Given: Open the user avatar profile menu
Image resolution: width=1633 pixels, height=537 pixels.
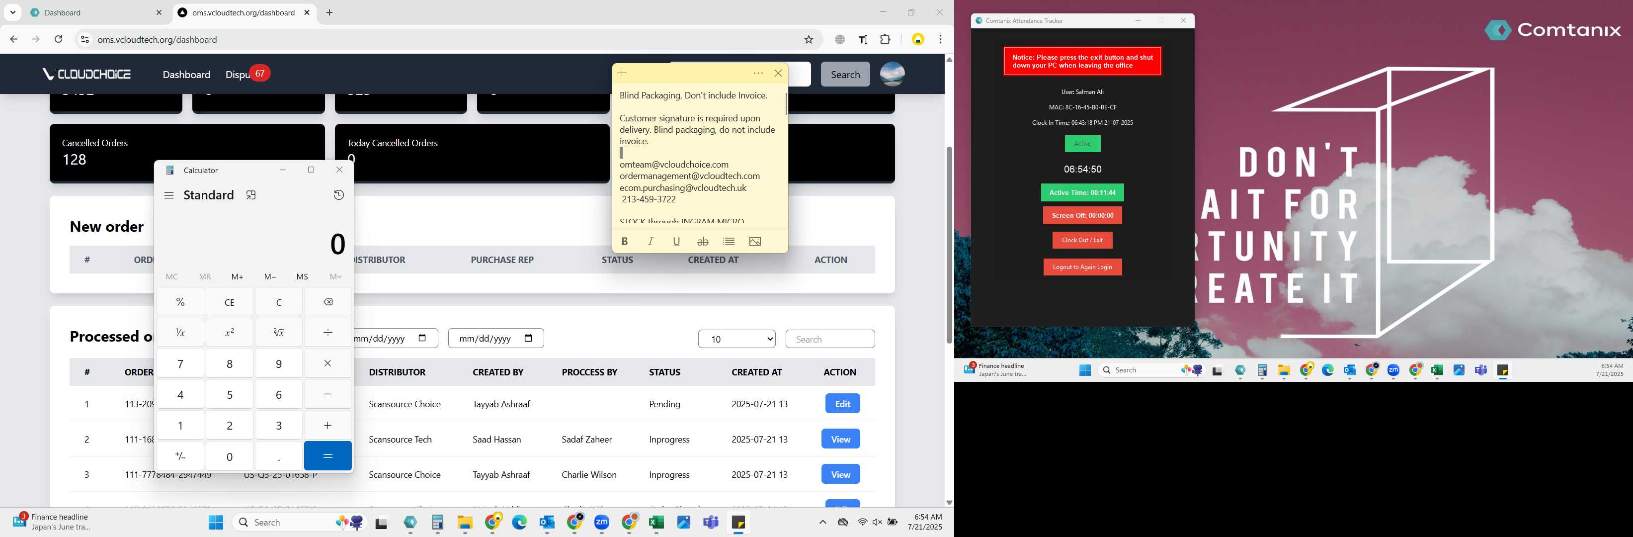Looking at the screenshot, I should pos(893,74).
